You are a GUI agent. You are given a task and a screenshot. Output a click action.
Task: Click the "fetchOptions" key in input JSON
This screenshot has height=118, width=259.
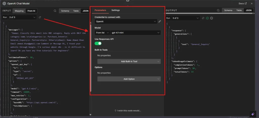[21, 106]
